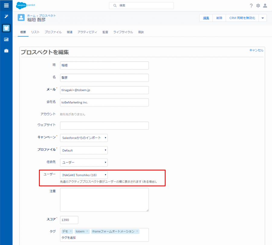Remove the tobem tag
272x245 pixels.
(87, 231)
